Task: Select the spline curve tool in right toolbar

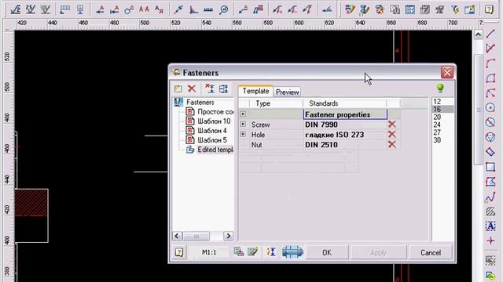Action: tap(490, 197)
